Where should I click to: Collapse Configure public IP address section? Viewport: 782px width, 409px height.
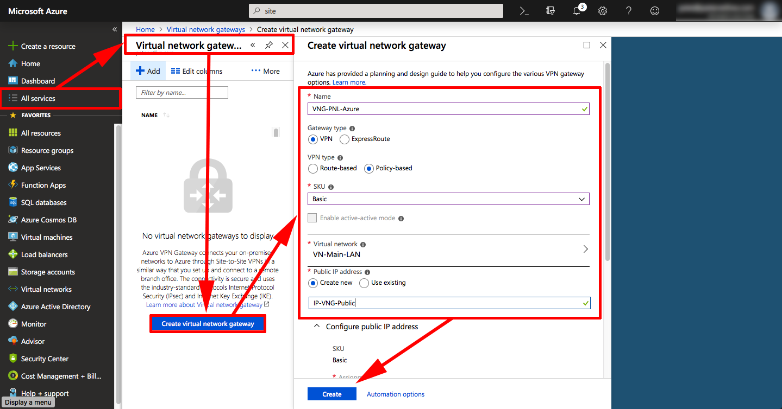coord(316,327)
